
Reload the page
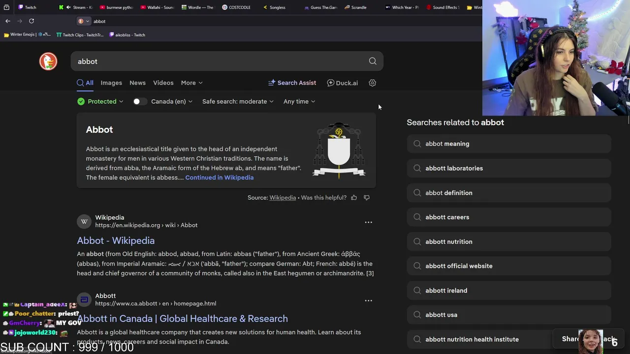tap(31, 21)
